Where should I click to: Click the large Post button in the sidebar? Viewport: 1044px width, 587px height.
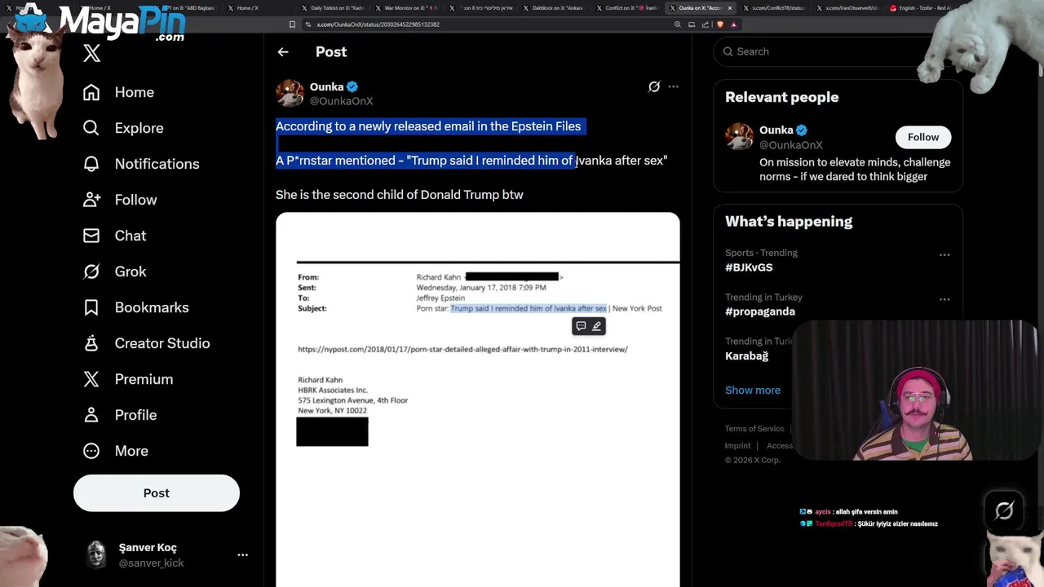tap(157, 493)
